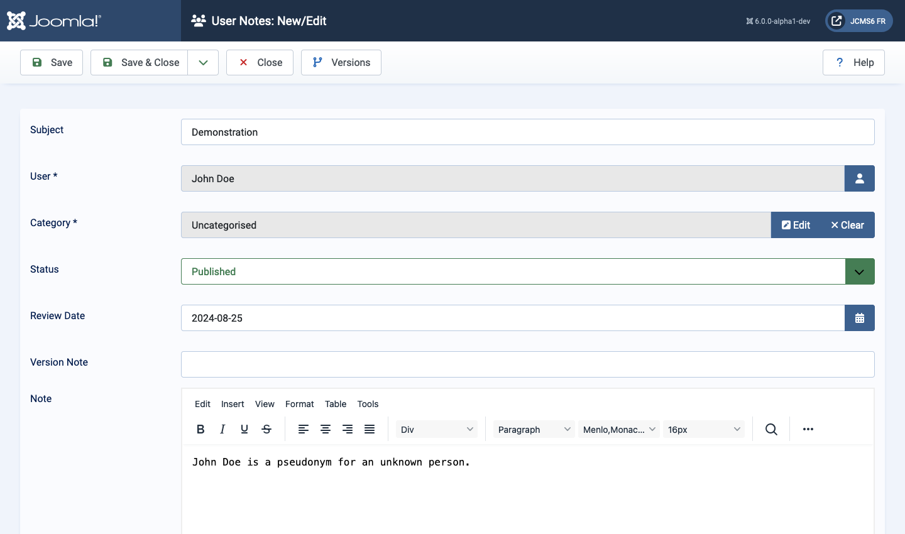Toggle strikethrough formatting

pos(266,429)
